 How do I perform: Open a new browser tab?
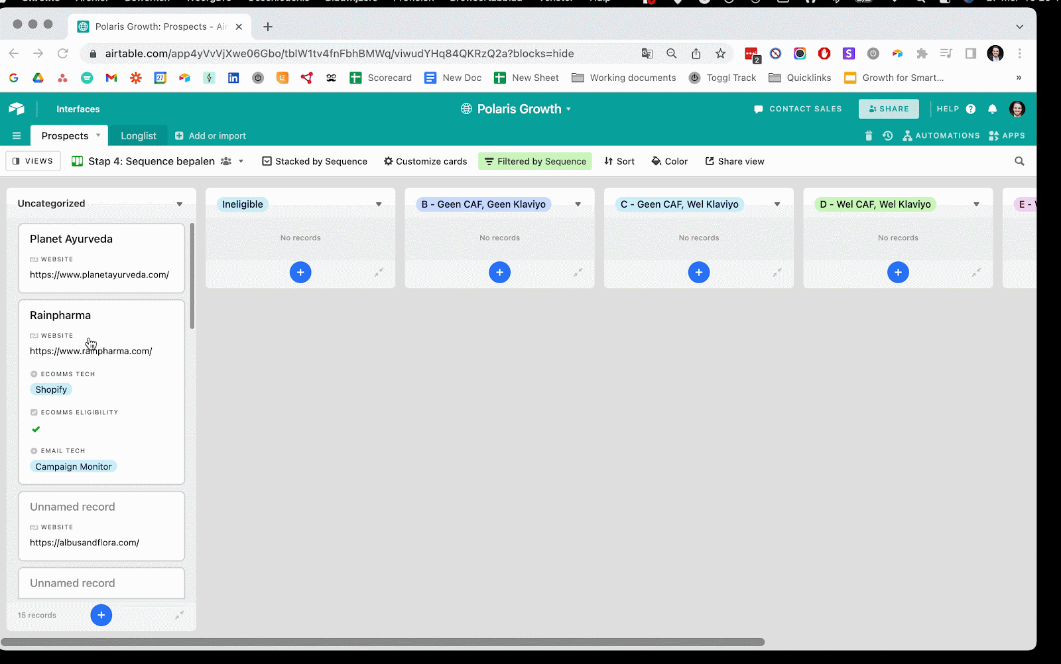click(x=268, y=27)
